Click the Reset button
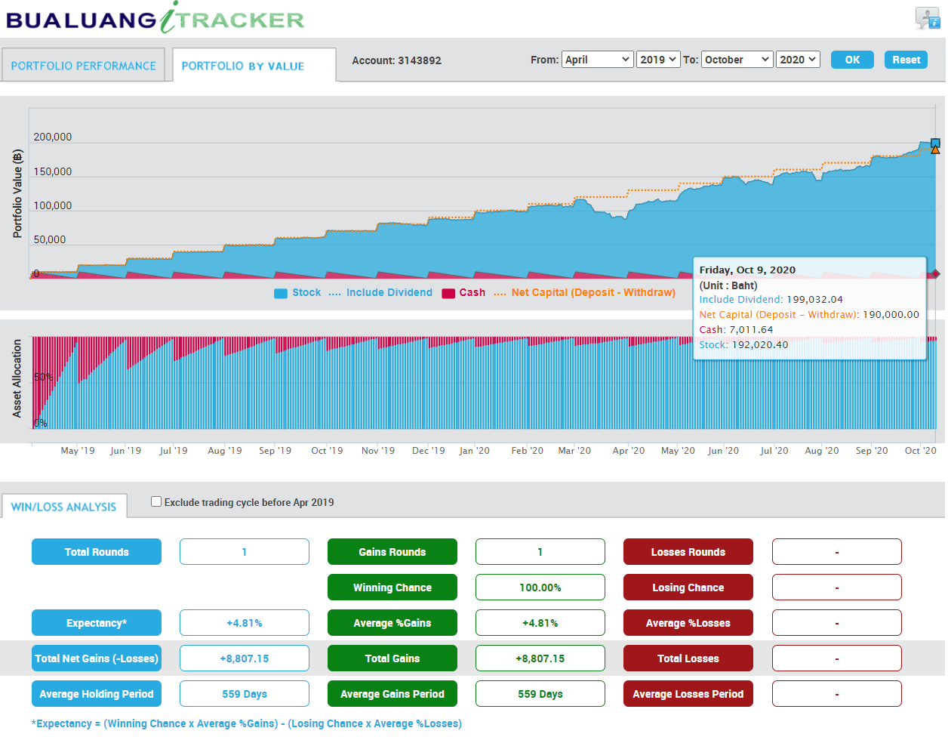Image resolution: width=948 pixels, height=737 pixels. click(x=906, y=60)
